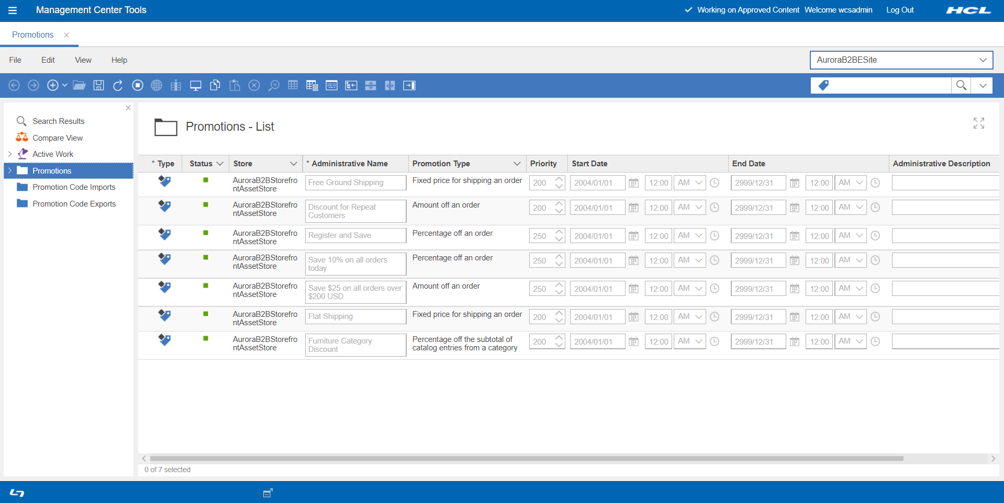
Task: Click the priority stepper for Register and Save
Action: [x=559, y=236]
